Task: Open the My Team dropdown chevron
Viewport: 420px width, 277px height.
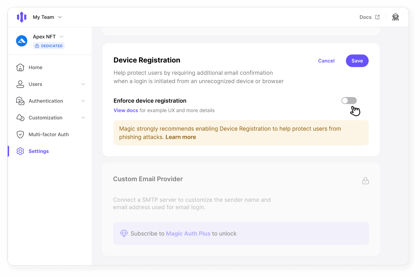Action: coord(60,17)
